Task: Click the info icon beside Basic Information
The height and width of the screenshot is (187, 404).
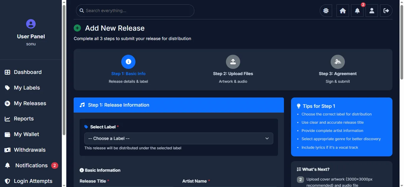Action: 82,170
